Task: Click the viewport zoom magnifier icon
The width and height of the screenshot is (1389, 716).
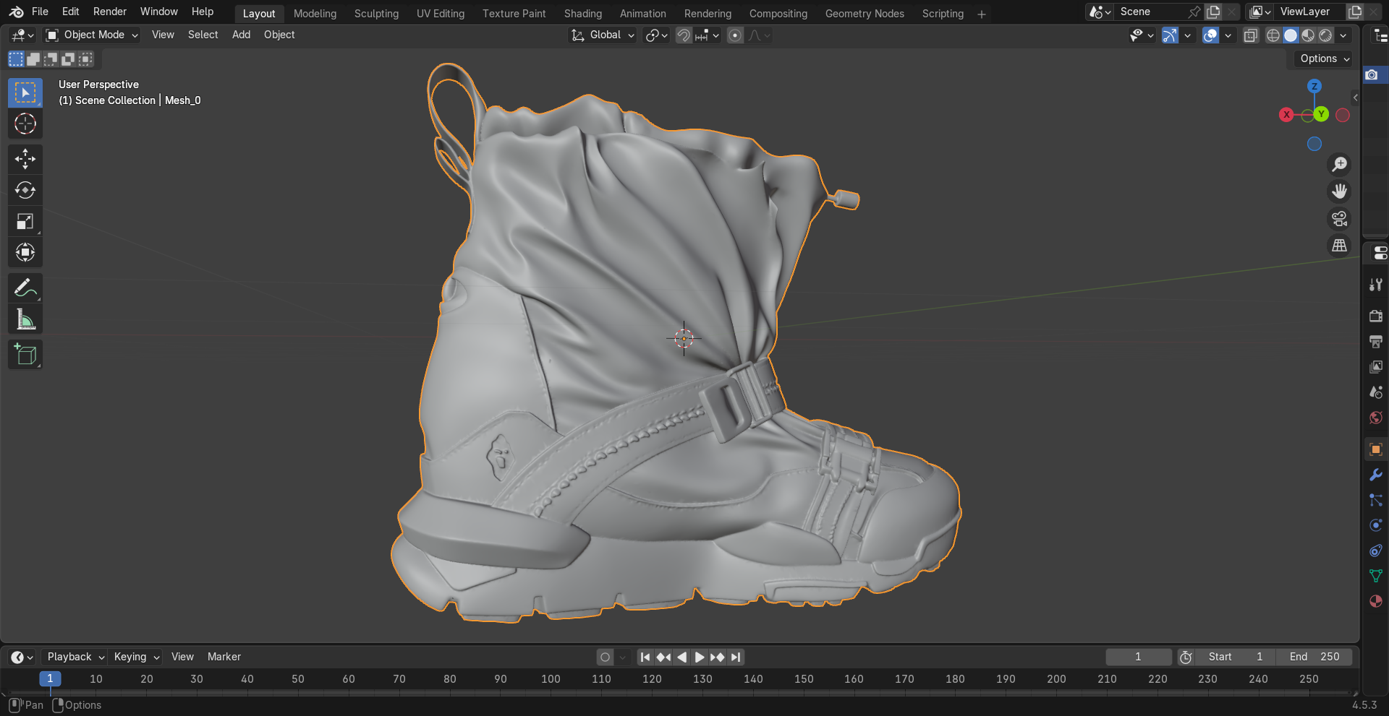Action: click(1340, 164)
